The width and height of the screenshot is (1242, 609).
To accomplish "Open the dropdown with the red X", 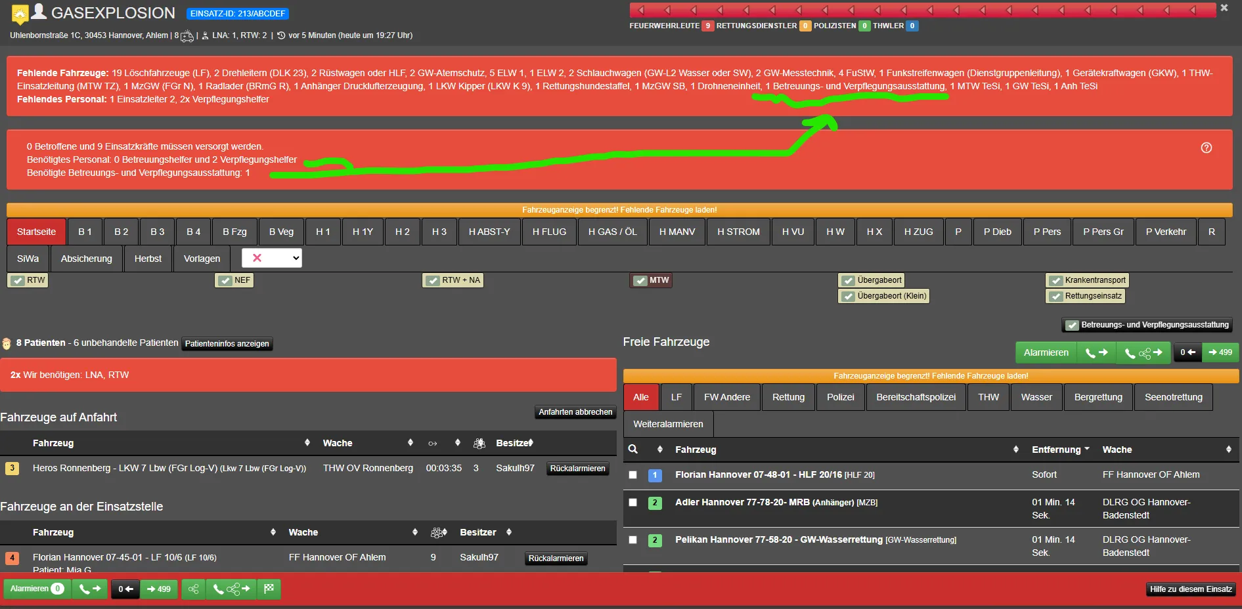I will [272, 258].
